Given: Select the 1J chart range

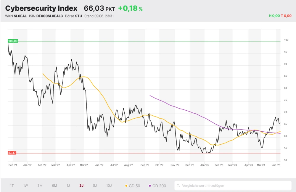Looking at the screenshot, I should click(x=68, y=185).
